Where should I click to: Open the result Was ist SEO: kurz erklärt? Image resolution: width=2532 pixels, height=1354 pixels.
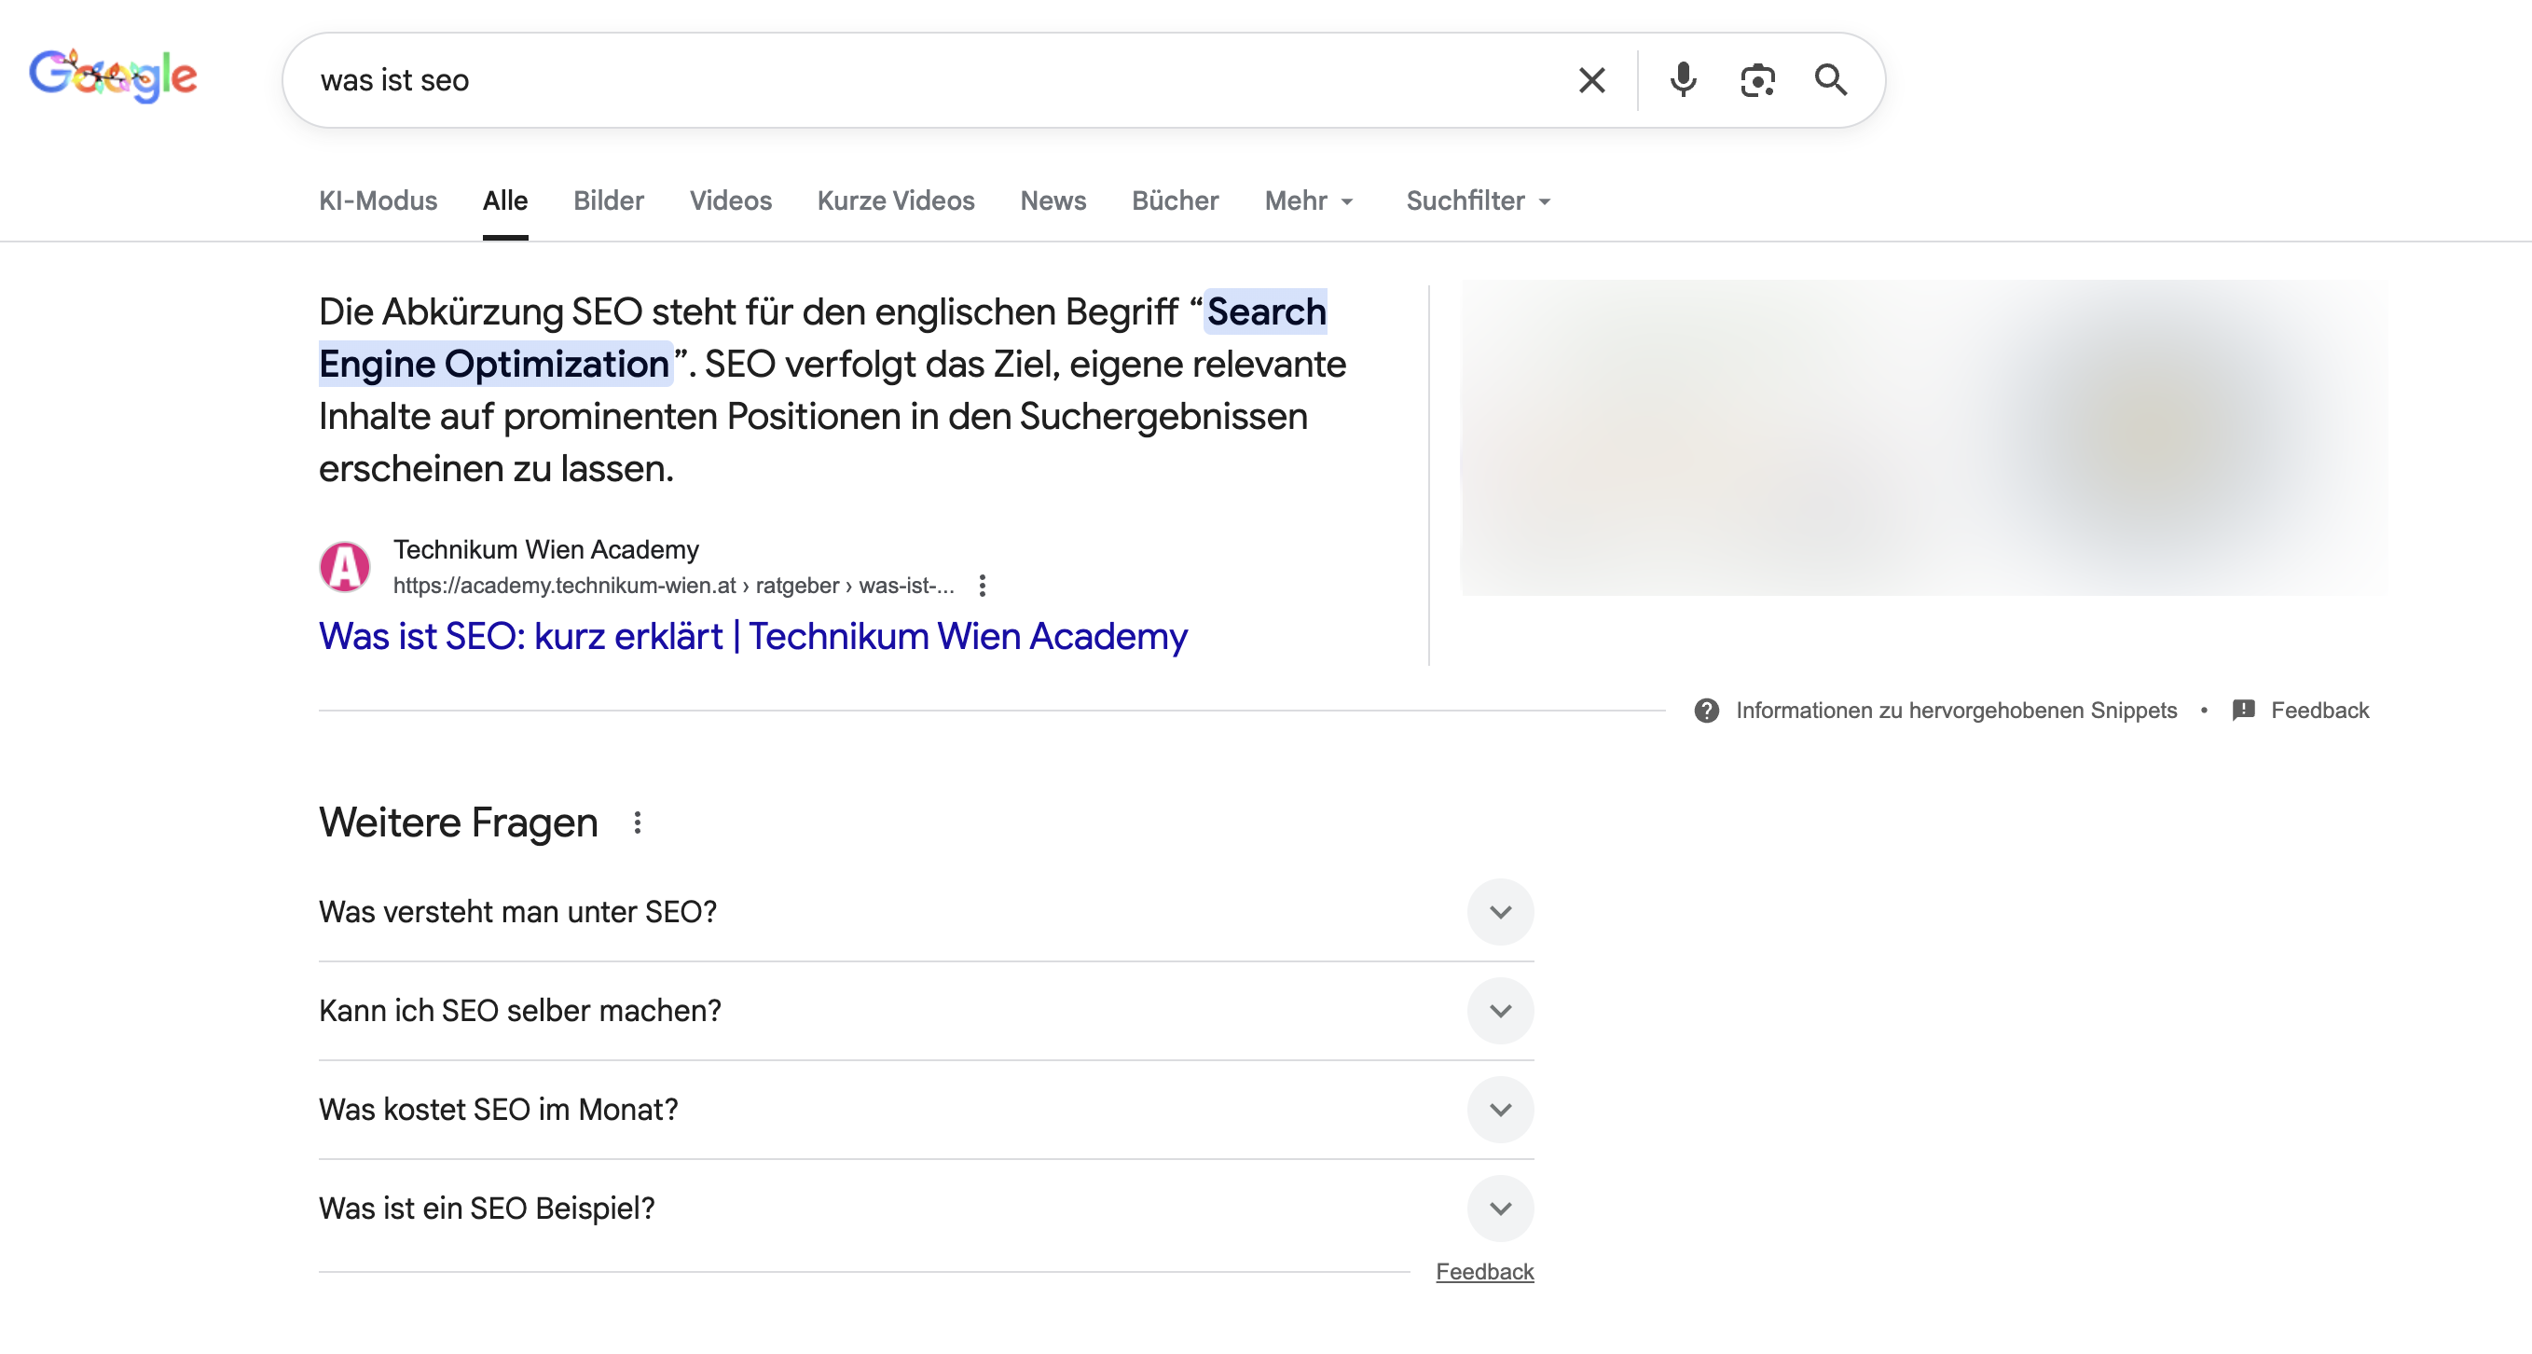click(752, 636)
